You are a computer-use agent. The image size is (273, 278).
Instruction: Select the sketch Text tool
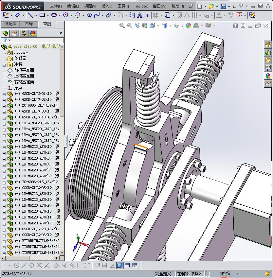(140, 15)
